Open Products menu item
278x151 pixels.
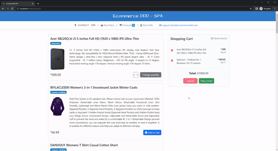(125, 25)
